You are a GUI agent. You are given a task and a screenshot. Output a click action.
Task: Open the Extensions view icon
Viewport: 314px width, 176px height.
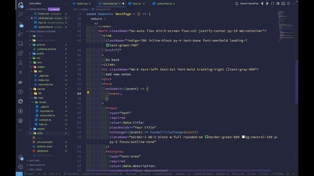pyautogui.click(x=21, y=53)
